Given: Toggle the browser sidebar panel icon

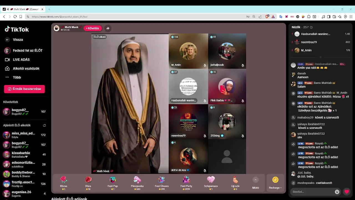Looking at the screenshot, I should (329, 17).
